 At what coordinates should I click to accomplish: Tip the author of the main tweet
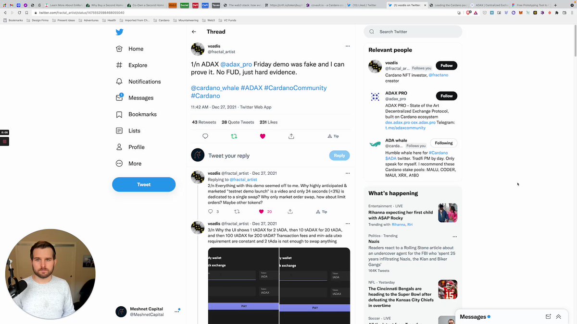tap(333, 136)
